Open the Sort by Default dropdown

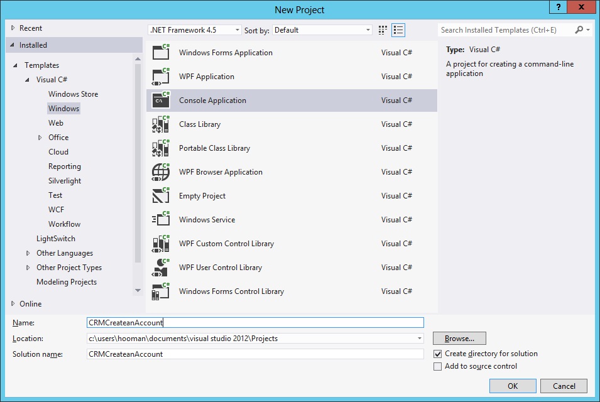click(322, 30)
